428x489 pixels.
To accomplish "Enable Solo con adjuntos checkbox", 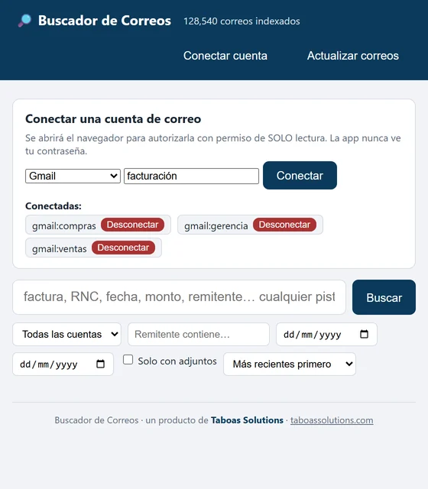I will (128, 360).
